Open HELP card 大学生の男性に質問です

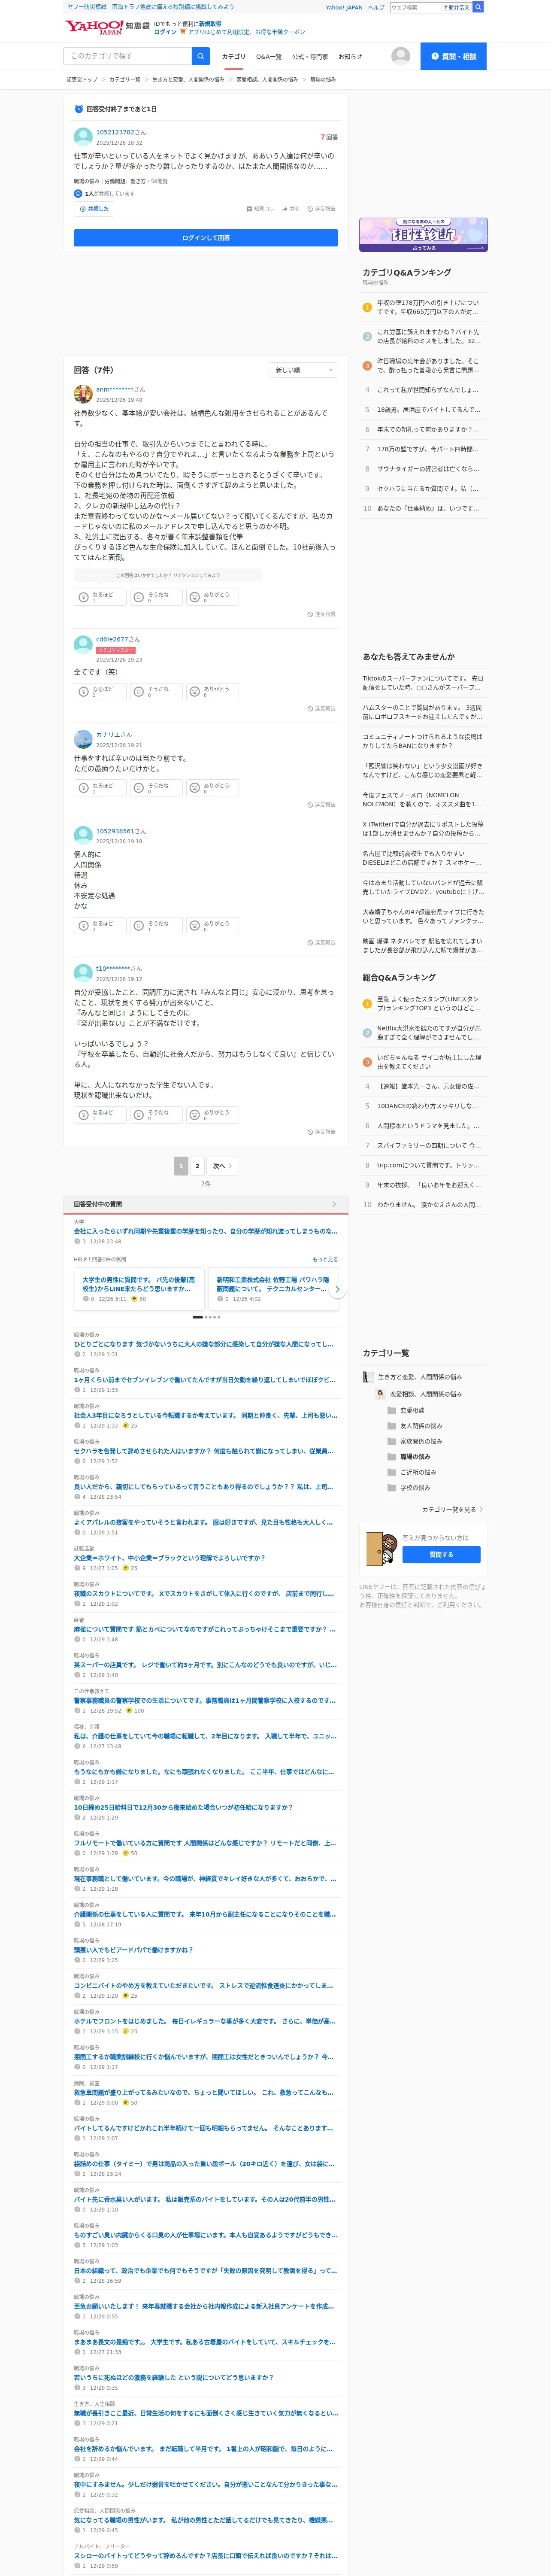coord(139,1289)
